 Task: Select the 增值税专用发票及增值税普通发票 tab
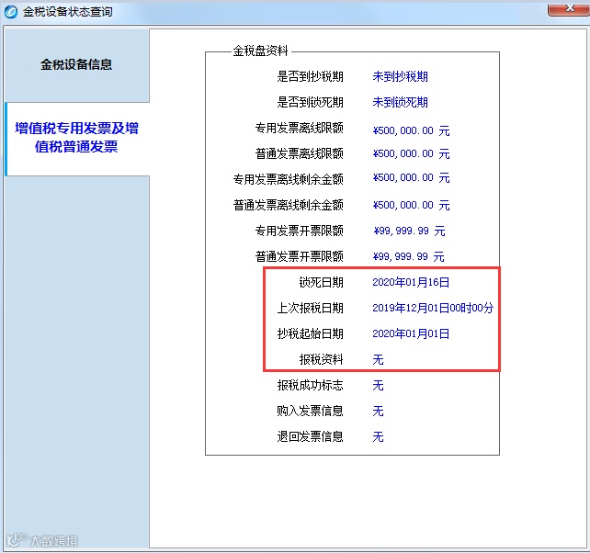click(76, 138)
